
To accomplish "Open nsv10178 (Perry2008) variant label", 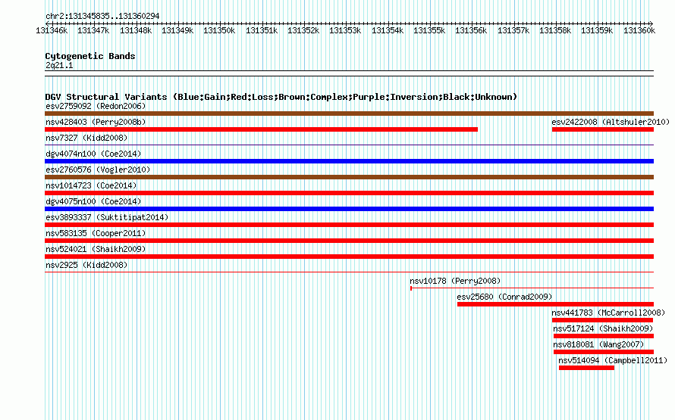I will coord(455,281).
